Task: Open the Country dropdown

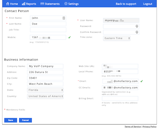Action: 45,96
